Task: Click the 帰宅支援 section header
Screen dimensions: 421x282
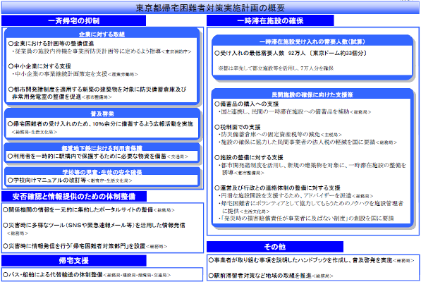Action: pos(74,261)
